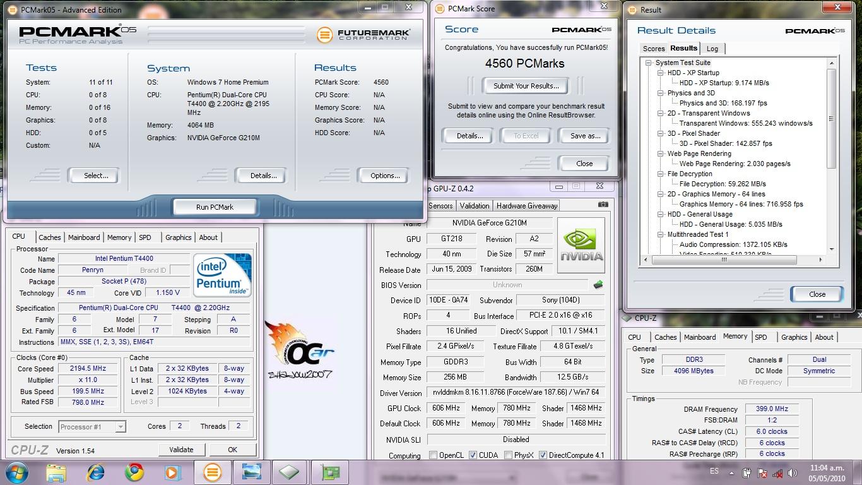Screen dimensions: 862x485
Task: Click the Save as... button
Action: click(x=585, y=136)
